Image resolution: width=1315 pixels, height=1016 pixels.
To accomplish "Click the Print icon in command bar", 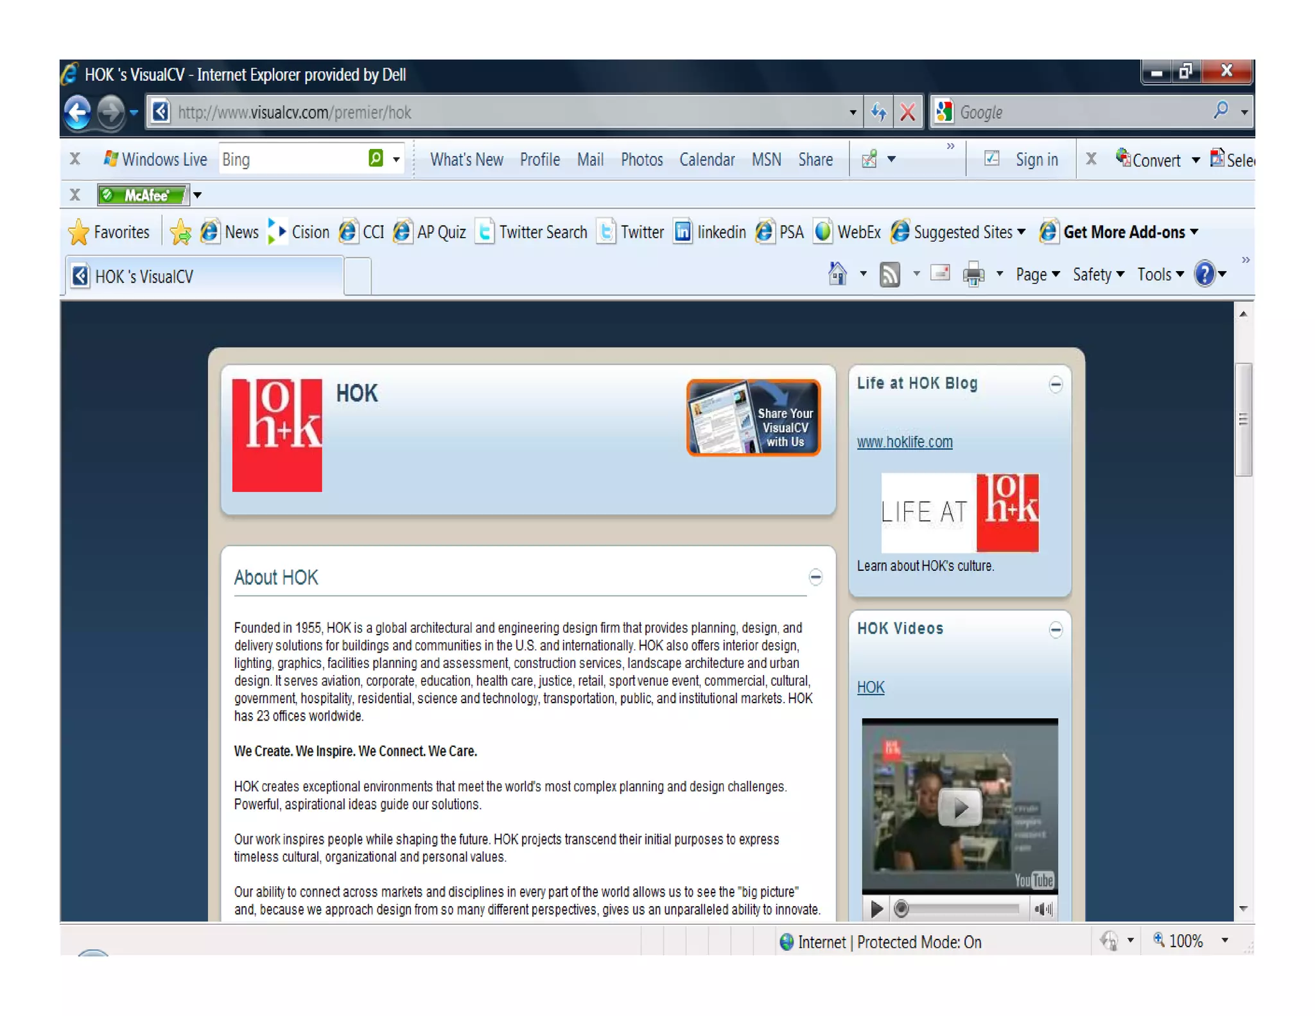I will click(973, 274).
